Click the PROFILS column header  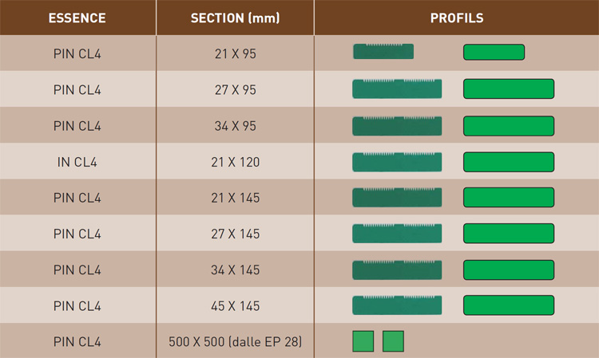[457, 18]
